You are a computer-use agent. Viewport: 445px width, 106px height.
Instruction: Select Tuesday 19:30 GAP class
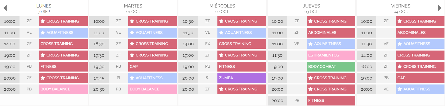point(152,67)
